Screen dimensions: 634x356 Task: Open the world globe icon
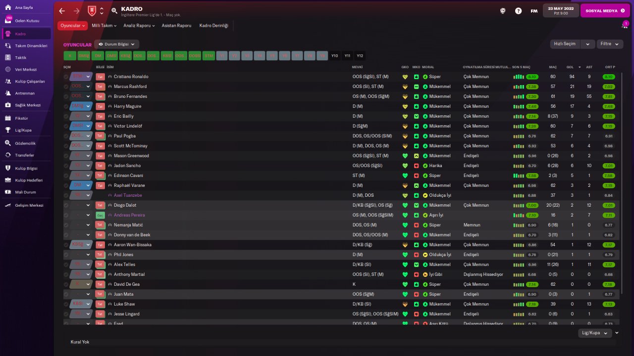(x=503, y=10)
